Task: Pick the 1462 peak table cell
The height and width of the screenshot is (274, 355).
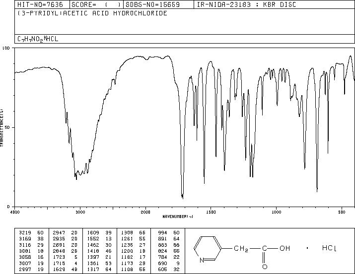Action: 99,245
